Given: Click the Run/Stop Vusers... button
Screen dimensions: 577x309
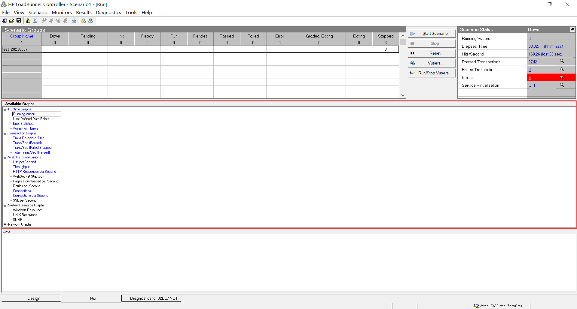Looking at the screenshot, I should (x=432, y=73).
